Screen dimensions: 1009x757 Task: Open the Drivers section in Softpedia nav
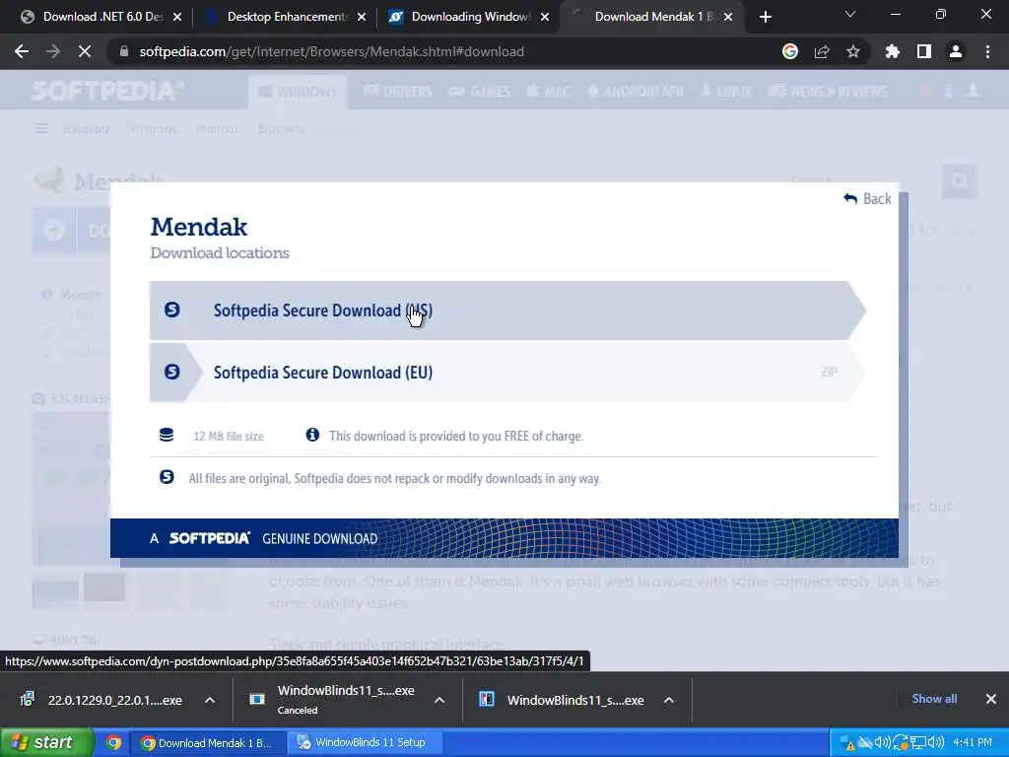pyautogui.click(x=398, y=92)
